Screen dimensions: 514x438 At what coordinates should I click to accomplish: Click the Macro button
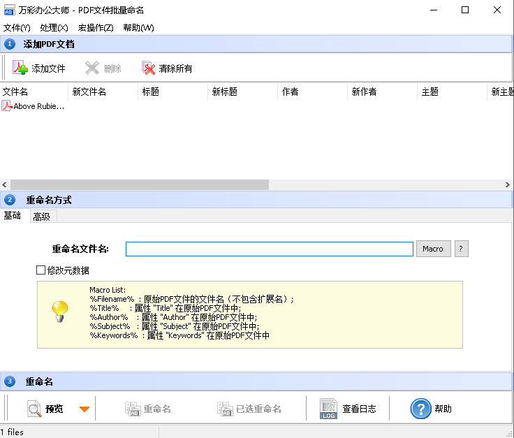[434, 249]
